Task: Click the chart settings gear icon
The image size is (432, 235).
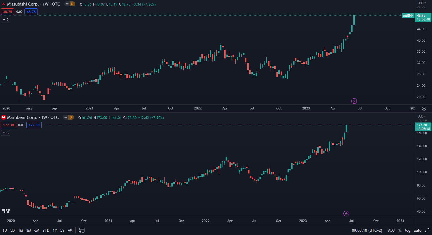Action: (424, 109)
